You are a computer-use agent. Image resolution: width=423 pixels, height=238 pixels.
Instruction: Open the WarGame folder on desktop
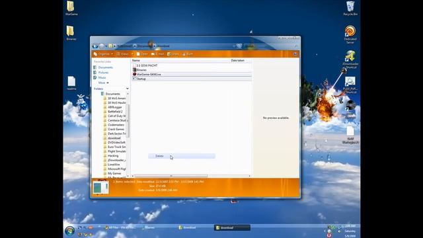[71, 8]
